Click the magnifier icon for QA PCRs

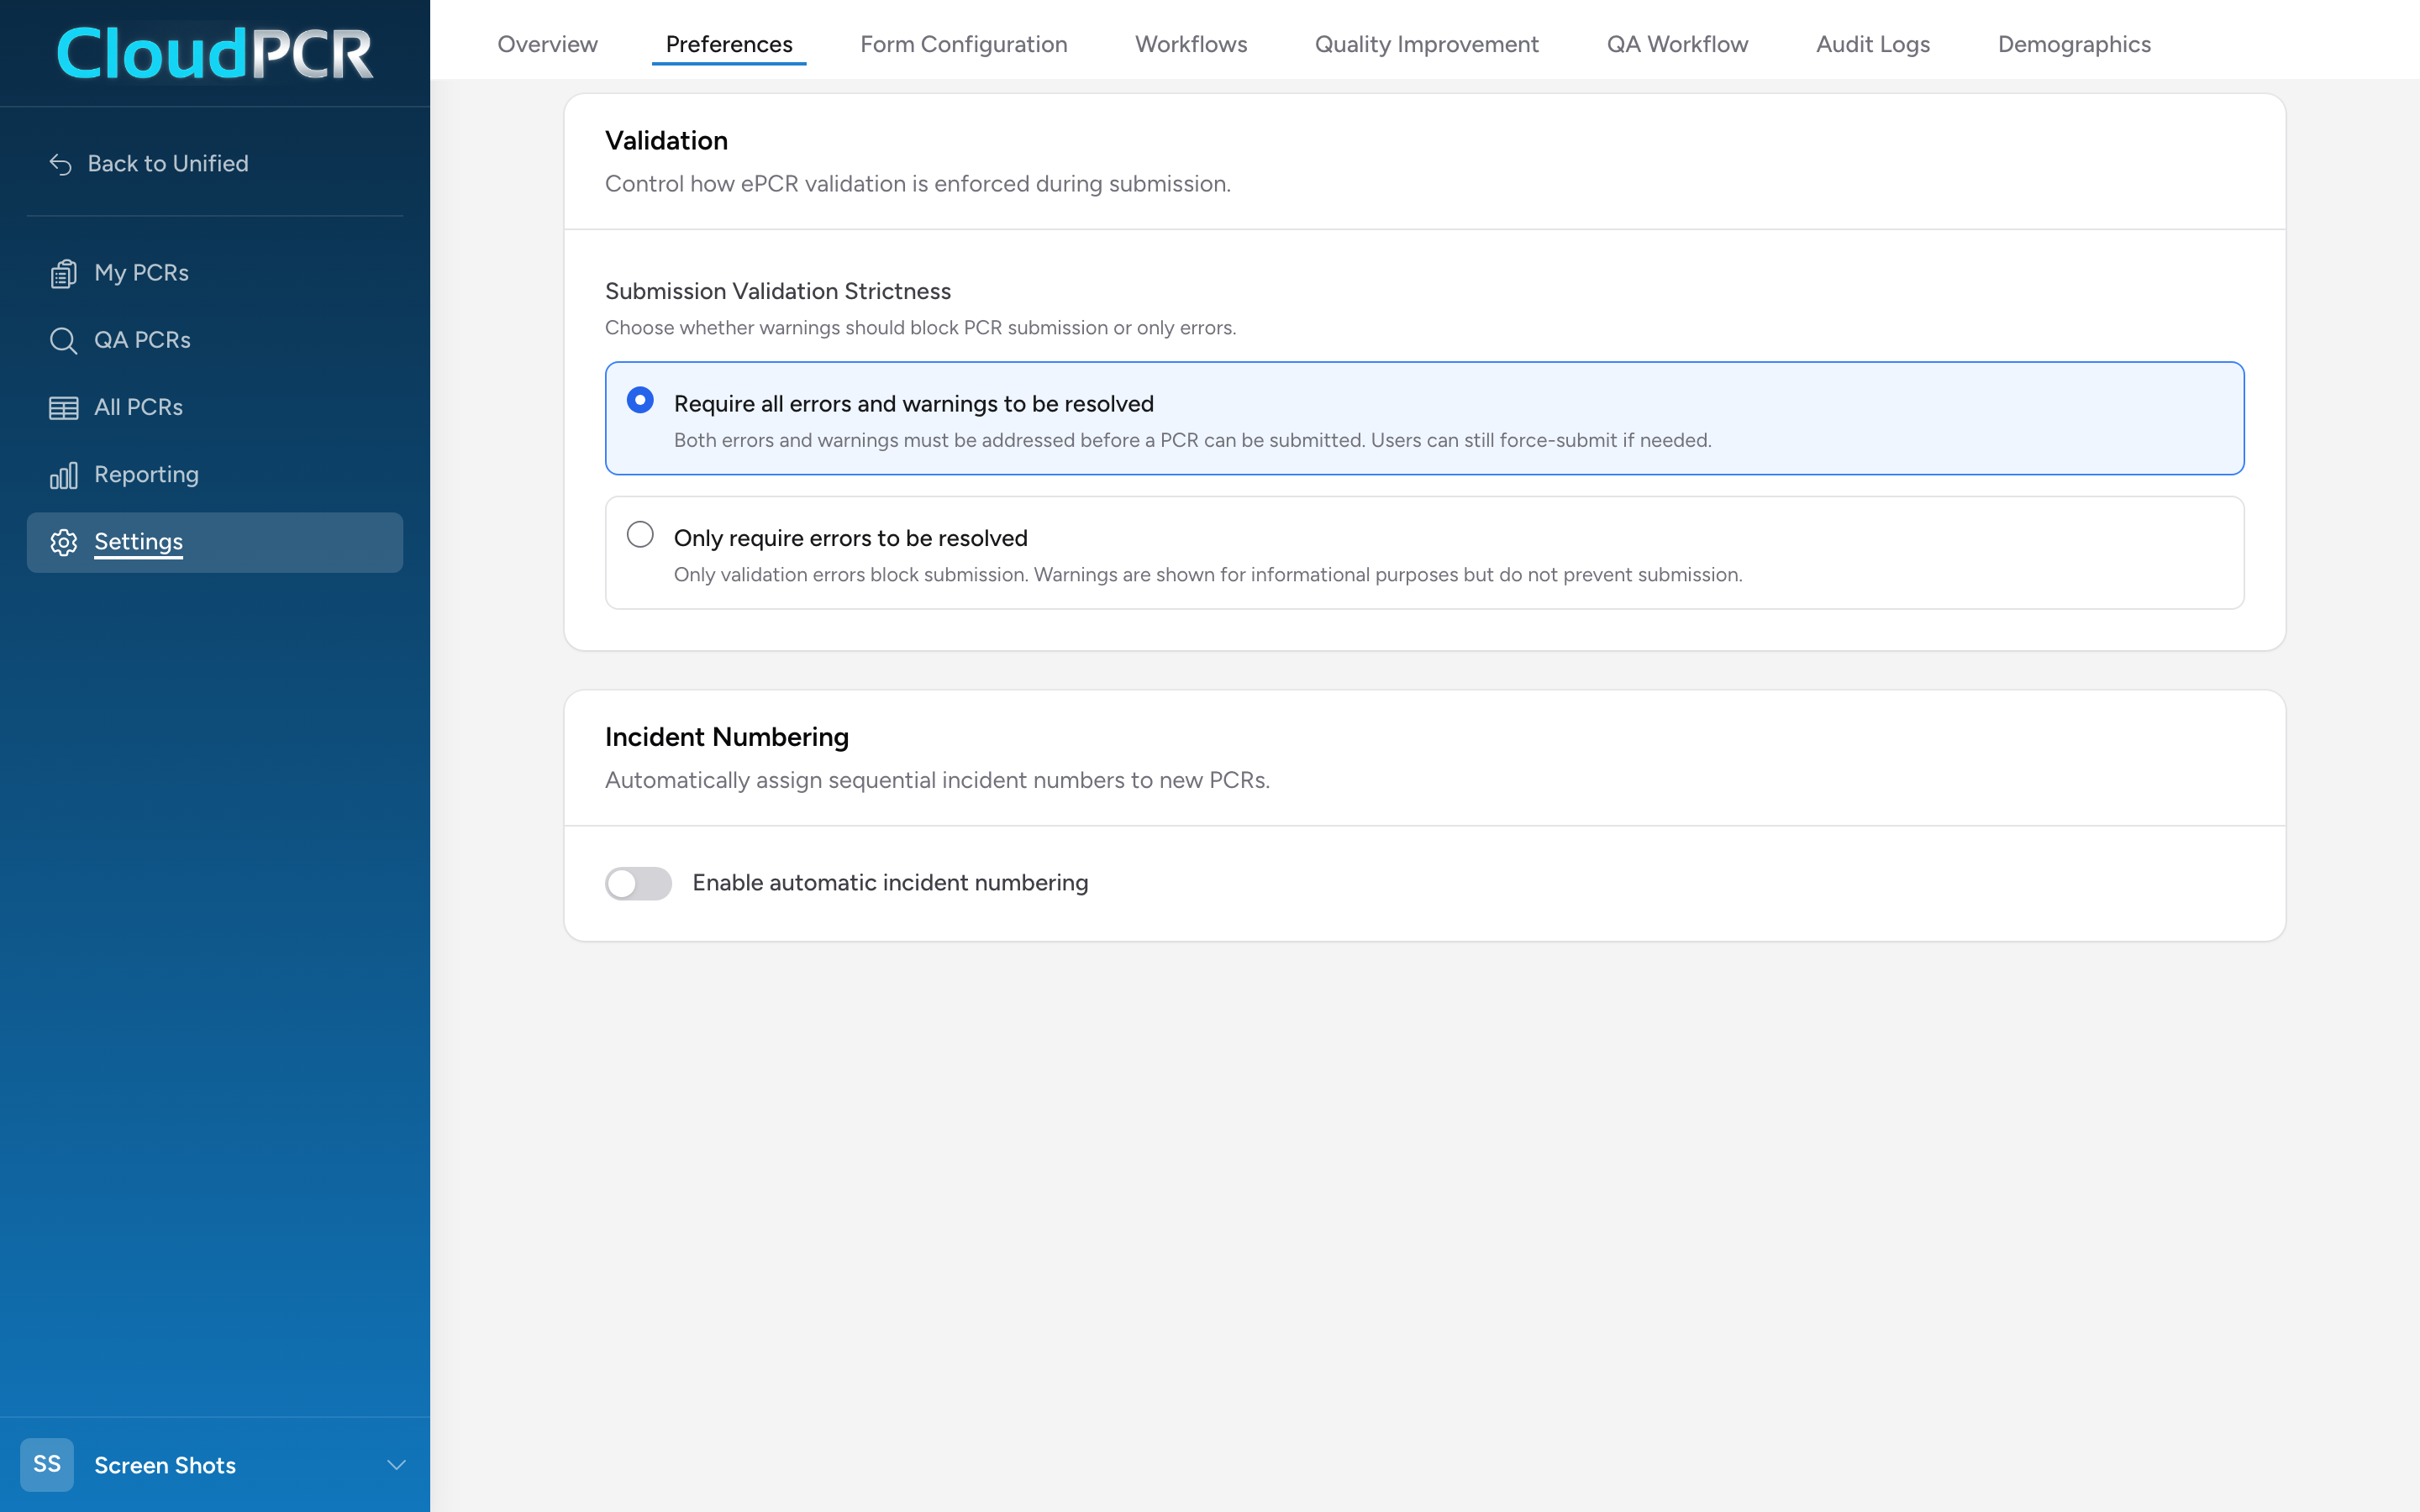[63, 340]
